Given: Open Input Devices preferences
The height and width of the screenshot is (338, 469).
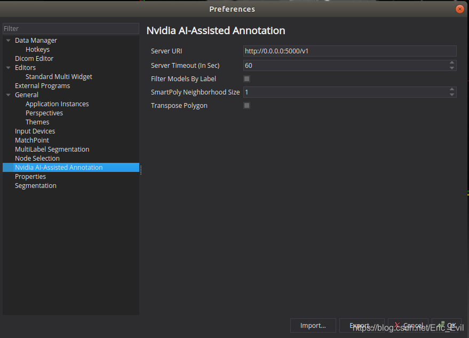Looking at the screenshot, I should [35, 131].
